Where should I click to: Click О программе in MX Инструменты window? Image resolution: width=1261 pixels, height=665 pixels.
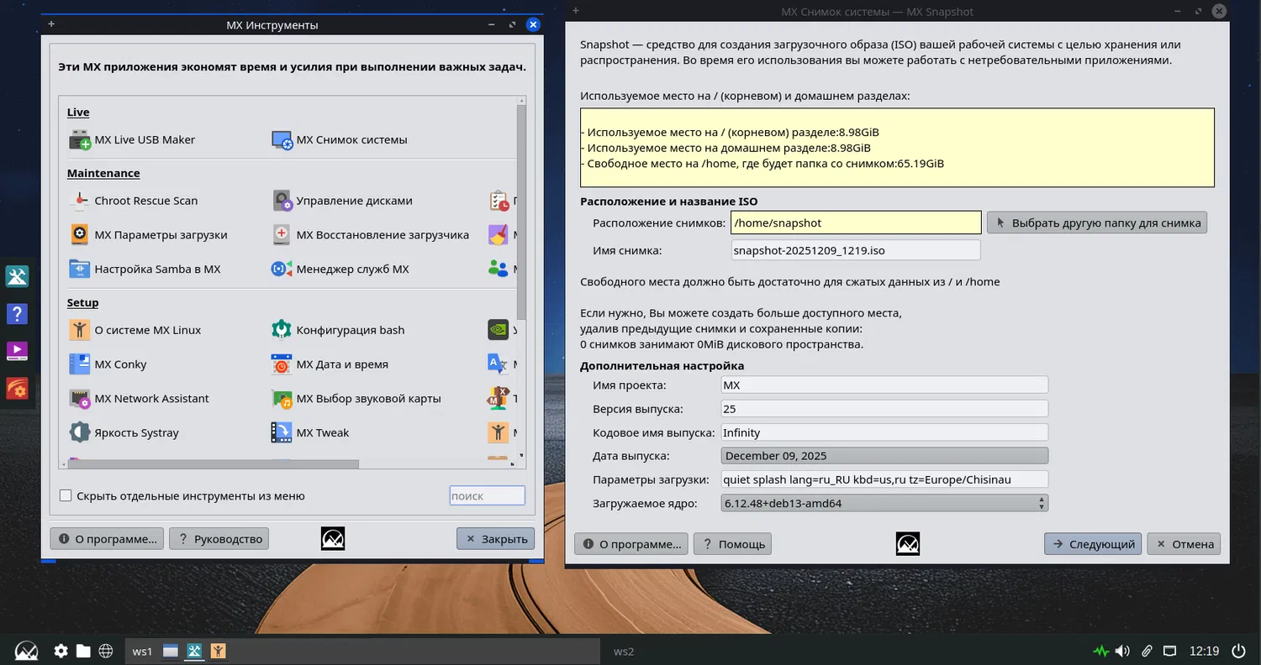(x=107, y=539)
